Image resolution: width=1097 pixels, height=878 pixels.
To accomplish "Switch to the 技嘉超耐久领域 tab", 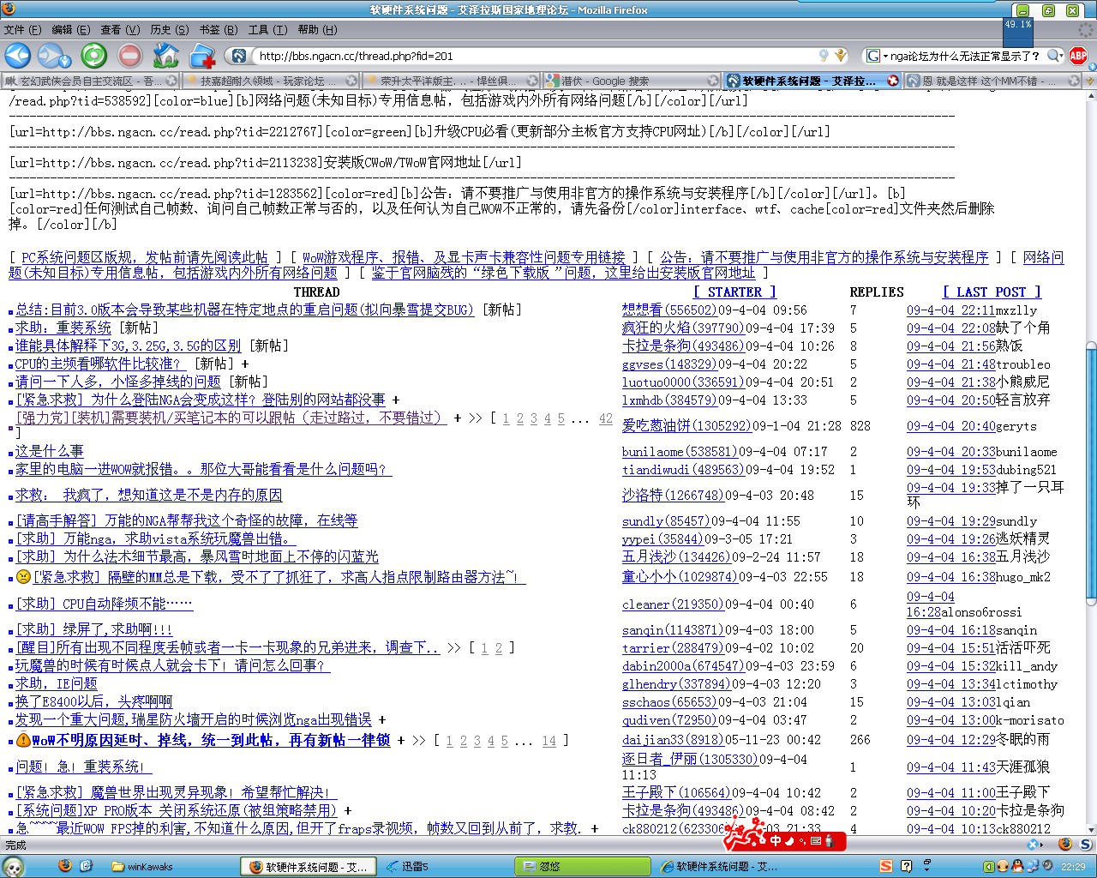I will tap(271, 81).
